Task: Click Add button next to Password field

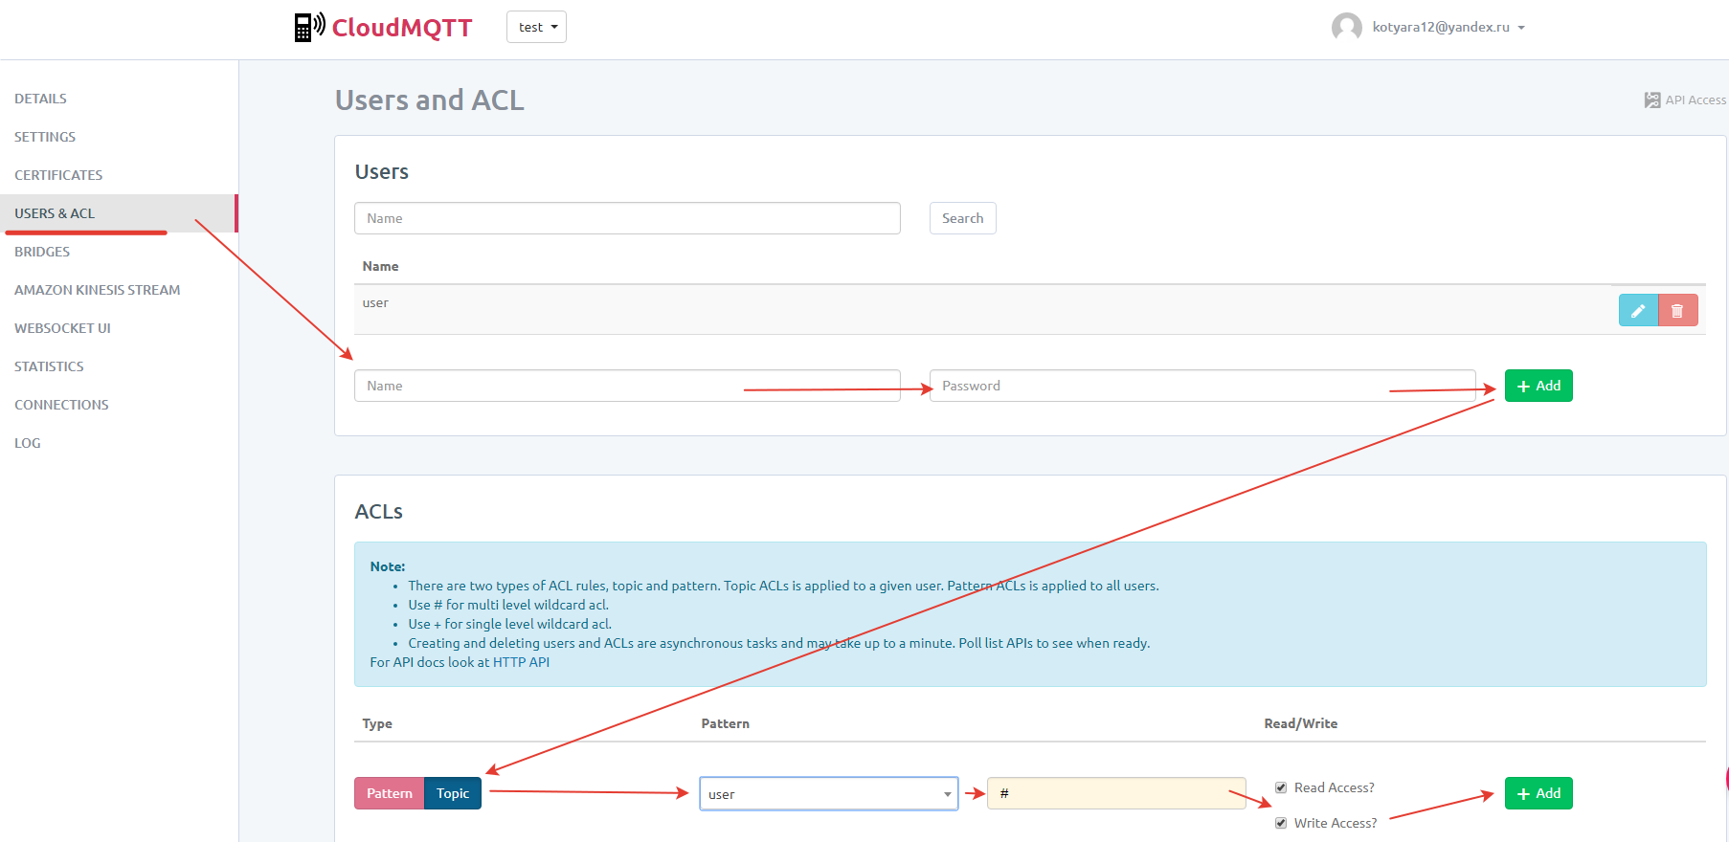Action: coord(1538,386)
